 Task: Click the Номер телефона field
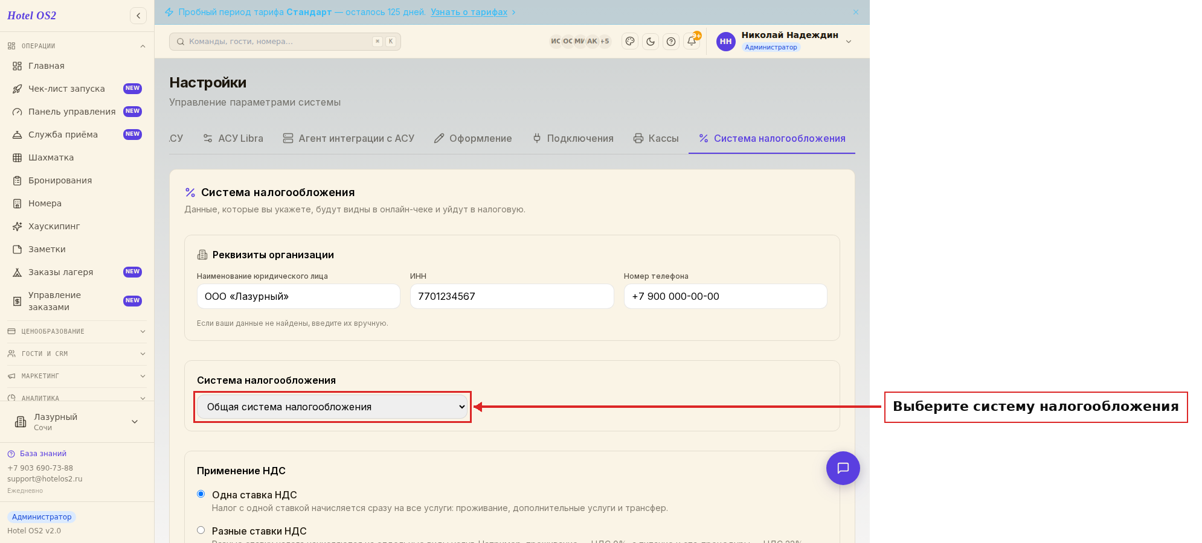click(725, 296)
